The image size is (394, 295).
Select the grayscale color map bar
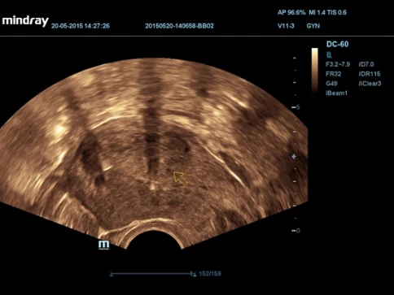[314, 72]
